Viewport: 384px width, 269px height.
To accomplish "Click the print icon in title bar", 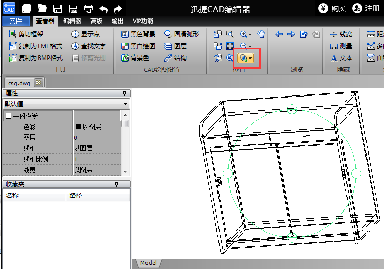I will [88, 8].
